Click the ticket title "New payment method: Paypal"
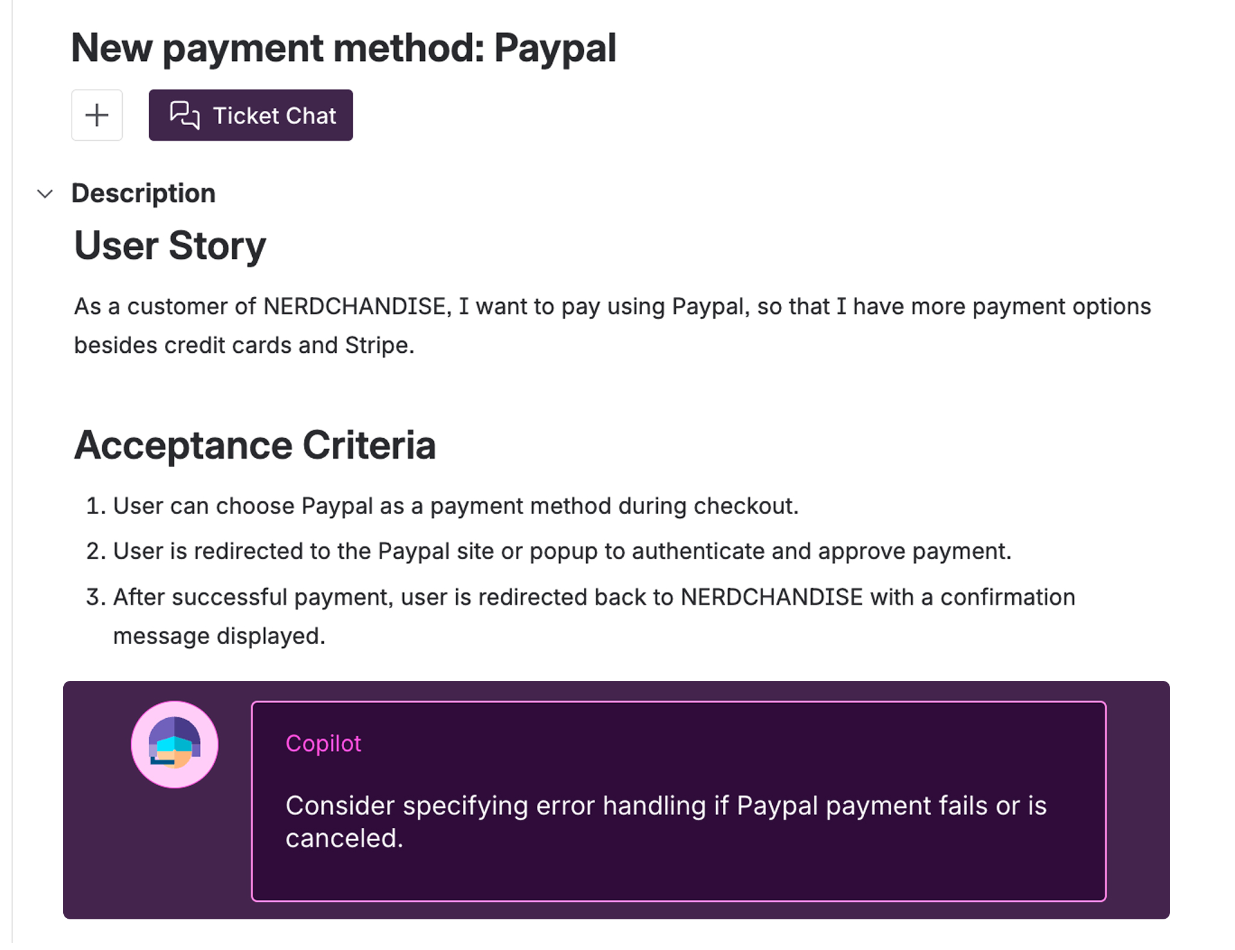Screen dimensions: 1235x950 344,48
